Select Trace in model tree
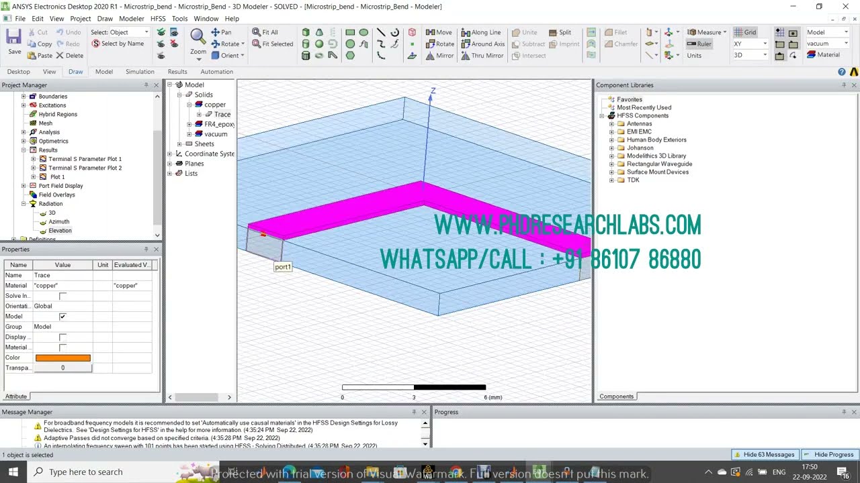Screen dimensions: 860x483 [x=222, y=115]
